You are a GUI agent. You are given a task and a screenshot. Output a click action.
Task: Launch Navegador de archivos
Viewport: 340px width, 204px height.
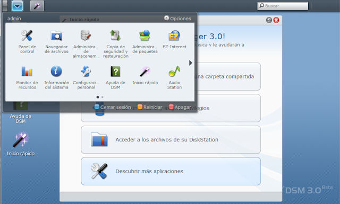click(x=56, y=41)
